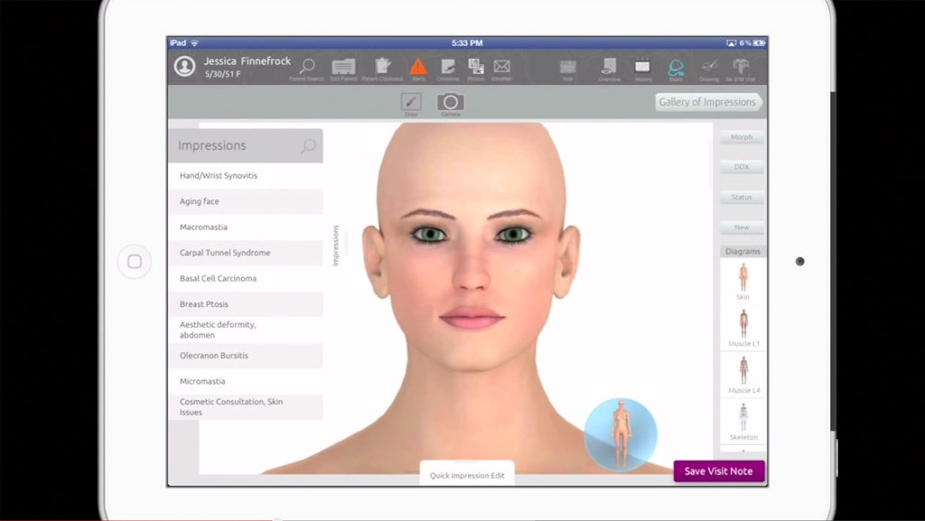Select Hand/Wrist Synovitis impression

pyautogui.click(x=246, y=176)
